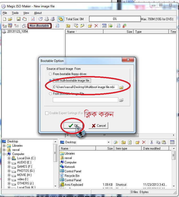179x197 pixels.
Task: Click the Open image file icon
Action: (10, 19)
